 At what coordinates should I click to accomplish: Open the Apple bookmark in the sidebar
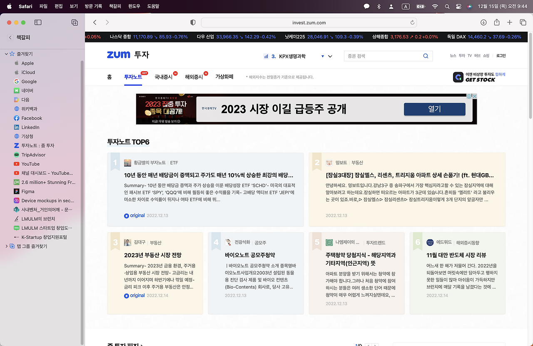click(x=27, y=63)
